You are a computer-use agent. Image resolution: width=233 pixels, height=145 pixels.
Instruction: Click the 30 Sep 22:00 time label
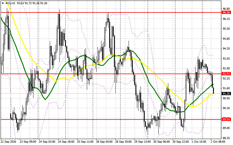point(181,142)
